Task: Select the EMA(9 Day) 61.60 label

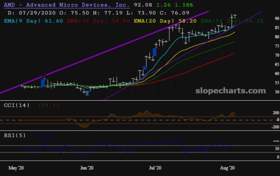Action: pos(33,21)
